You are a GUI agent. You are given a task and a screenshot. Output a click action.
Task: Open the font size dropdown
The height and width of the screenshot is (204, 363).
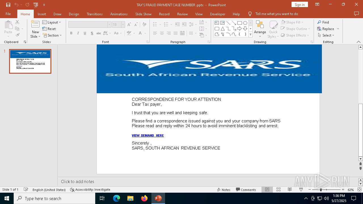click(123, 25)
